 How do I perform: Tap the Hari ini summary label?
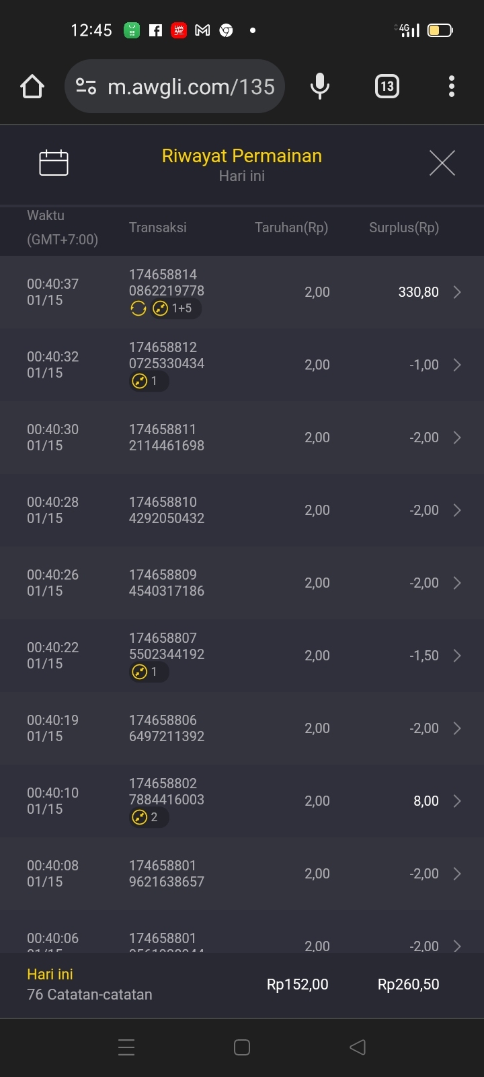pyautogui.click(x=50, y=974)
